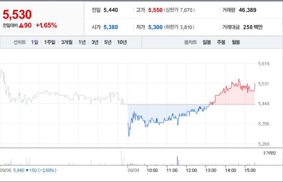Click the 5,619 price axis label
Image resolution: width=283 pixels, height=182 pixels.
click(x=264, y=63)
